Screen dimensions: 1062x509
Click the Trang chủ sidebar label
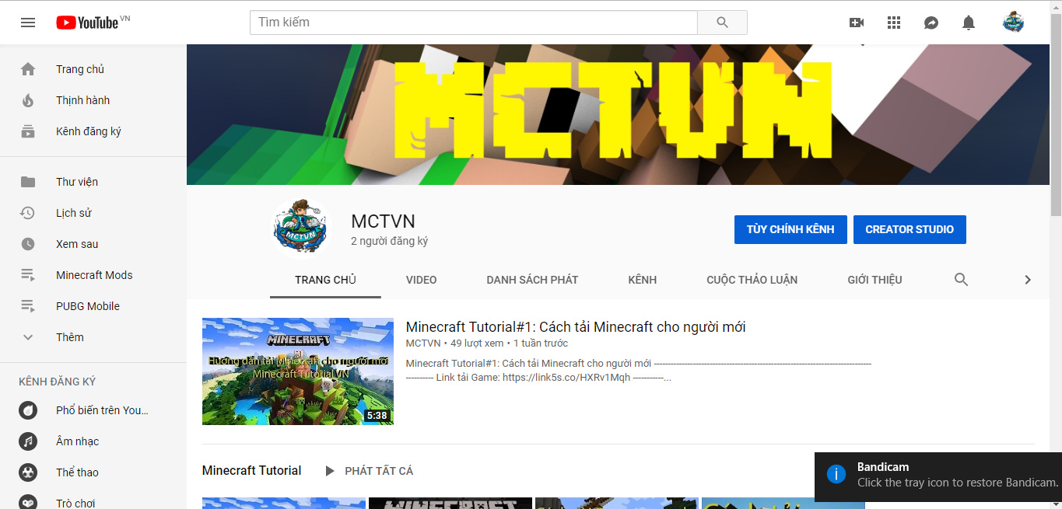[x=80, y=69]
